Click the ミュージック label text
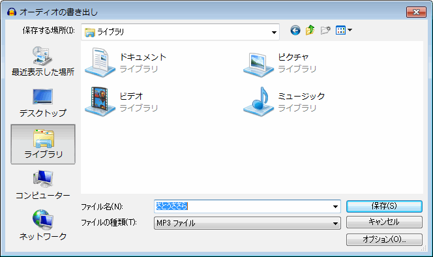433x257 pixels. (x=301, y=97)
